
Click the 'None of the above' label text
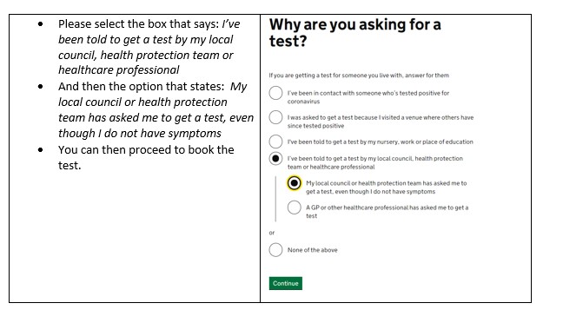(313, 250)
